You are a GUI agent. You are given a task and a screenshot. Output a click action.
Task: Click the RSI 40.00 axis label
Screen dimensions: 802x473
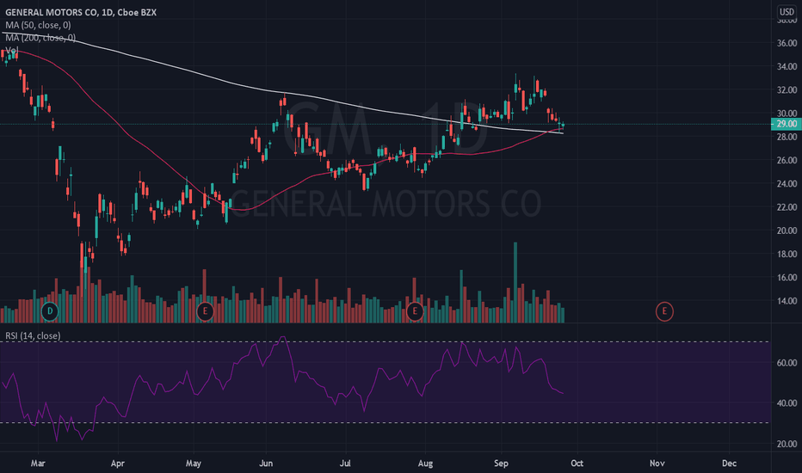[x=787, y=403]
